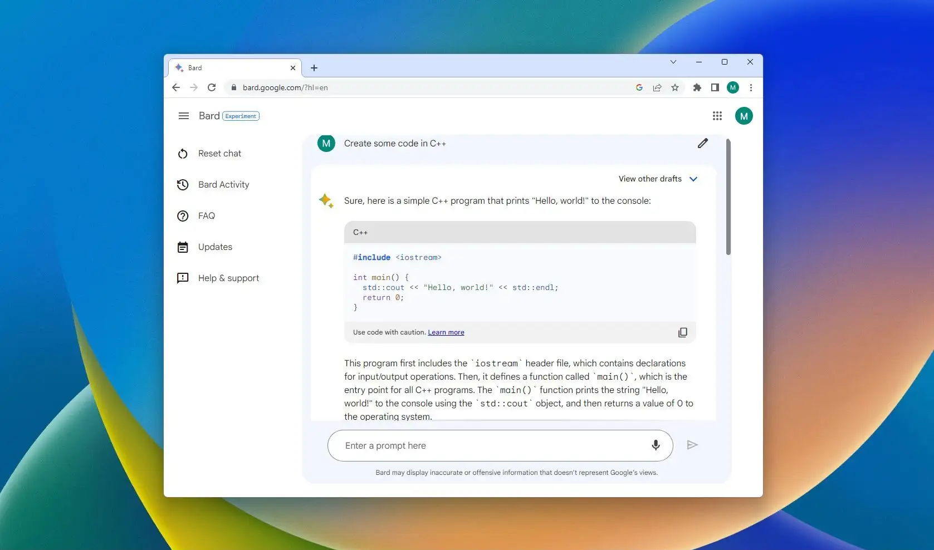Click the user M avatar beside the prompt
This screenshot has height=550, width=934.
326,144
